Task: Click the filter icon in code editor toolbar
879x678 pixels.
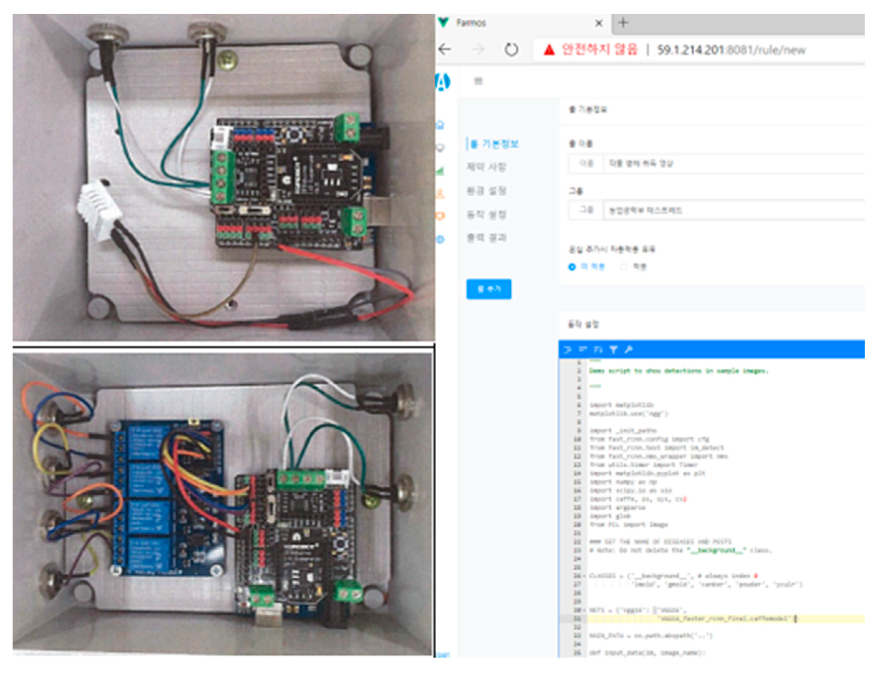Action: [613, 350]
